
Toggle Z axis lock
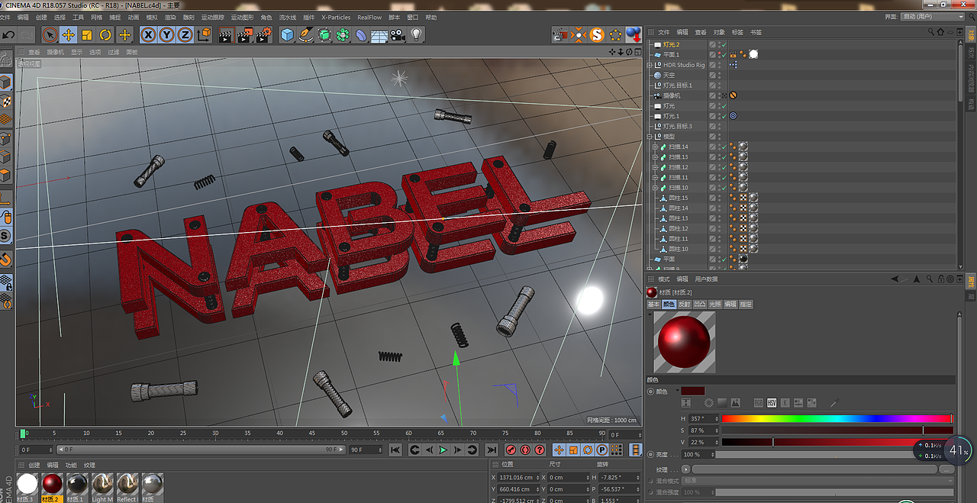[x=185, y=34]
